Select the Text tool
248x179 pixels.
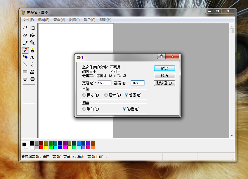coord(32,57)
